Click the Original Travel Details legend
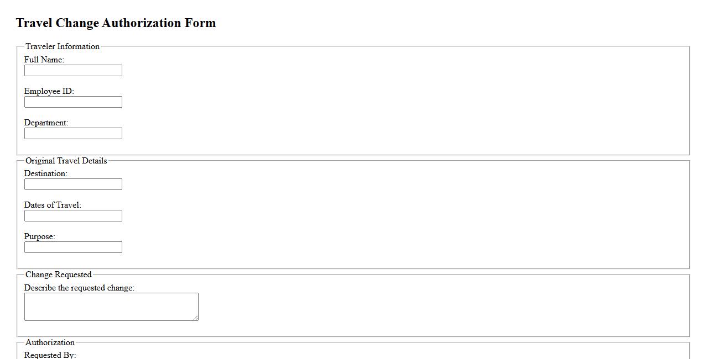Viewport: 707px width, 359px height. [66, 161]
